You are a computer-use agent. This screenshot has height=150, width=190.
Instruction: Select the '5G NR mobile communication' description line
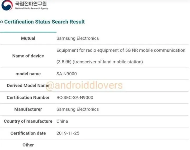click(121, 50)
